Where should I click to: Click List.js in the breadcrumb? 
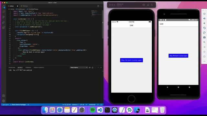click(12, 9)
